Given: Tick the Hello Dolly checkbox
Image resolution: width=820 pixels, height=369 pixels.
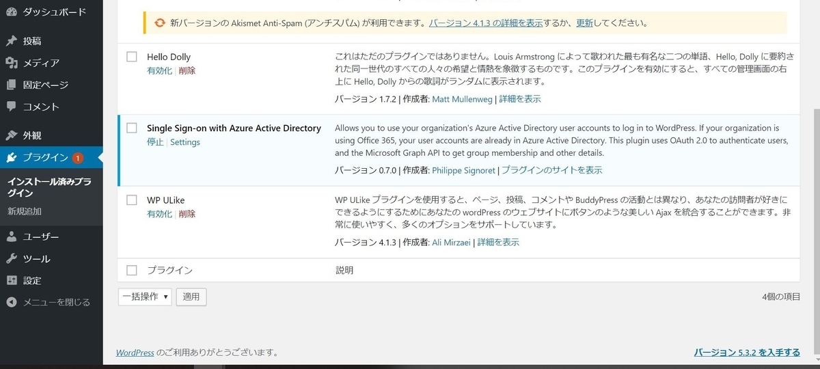Looking at the screenshot, I should (x=132, y=57).
